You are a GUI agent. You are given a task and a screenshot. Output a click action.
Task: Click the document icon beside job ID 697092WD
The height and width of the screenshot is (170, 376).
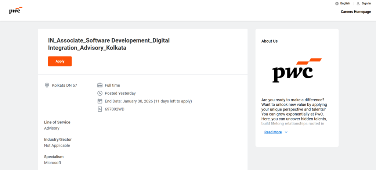(x=100, y=109)
